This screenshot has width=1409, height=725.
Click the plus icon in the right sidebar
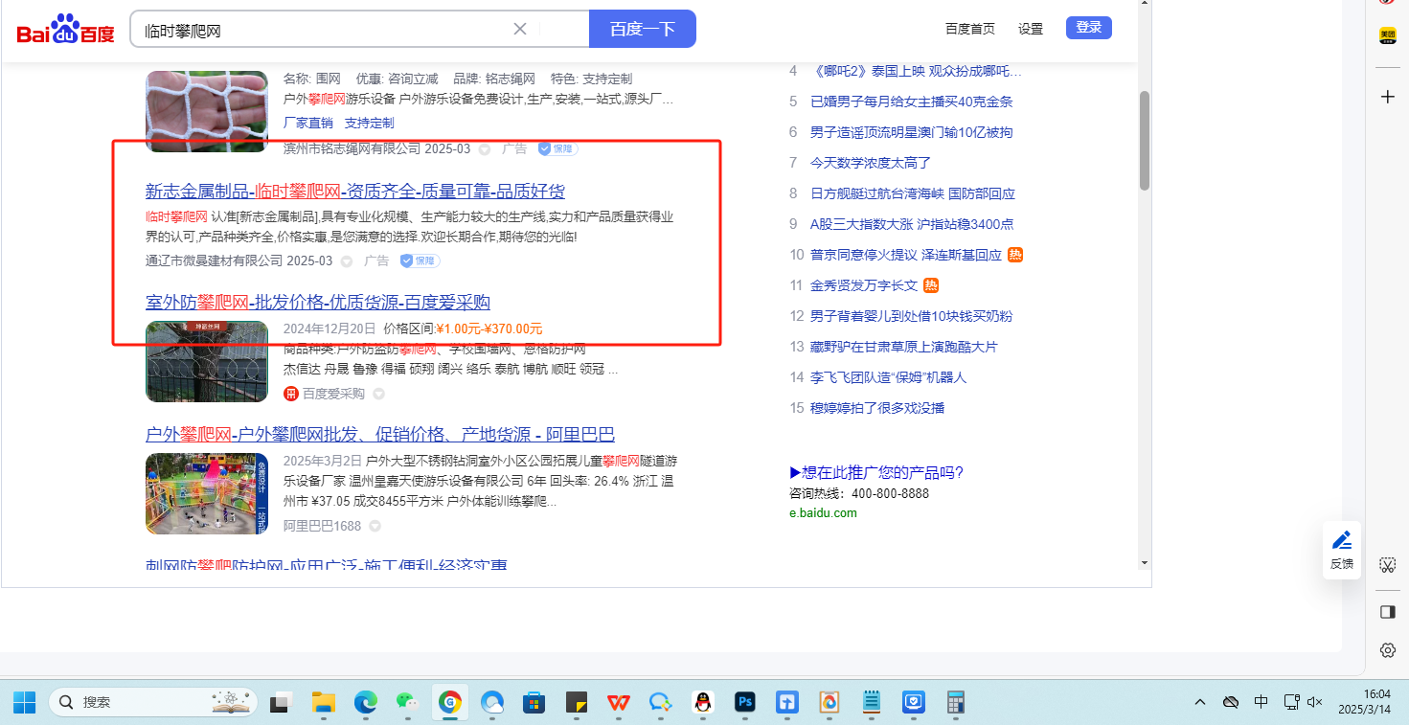[x=1387, y=97]
